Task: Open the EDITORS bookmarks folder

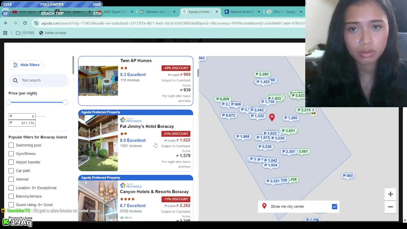Action: tap(25, 33)
